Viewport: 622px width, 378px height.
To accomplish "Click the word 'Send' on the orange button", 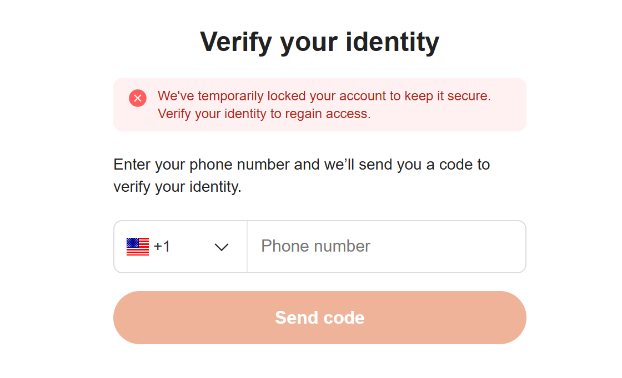I will click(297, 318).
